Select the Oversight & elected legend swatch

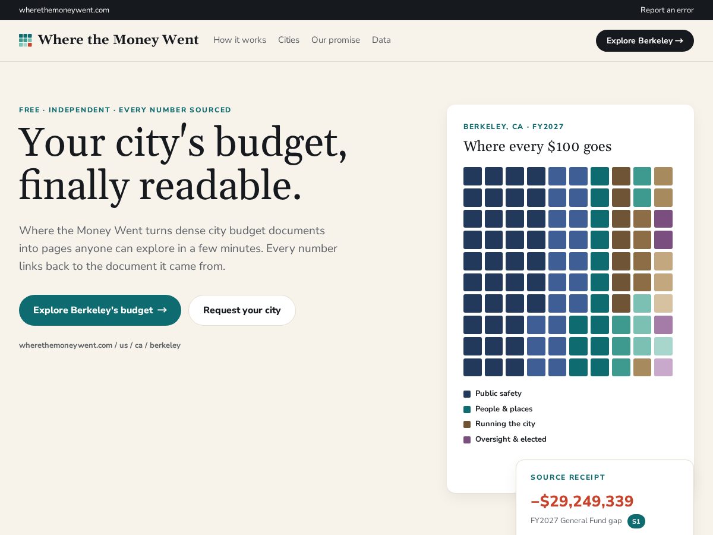[x=467, y=440]
